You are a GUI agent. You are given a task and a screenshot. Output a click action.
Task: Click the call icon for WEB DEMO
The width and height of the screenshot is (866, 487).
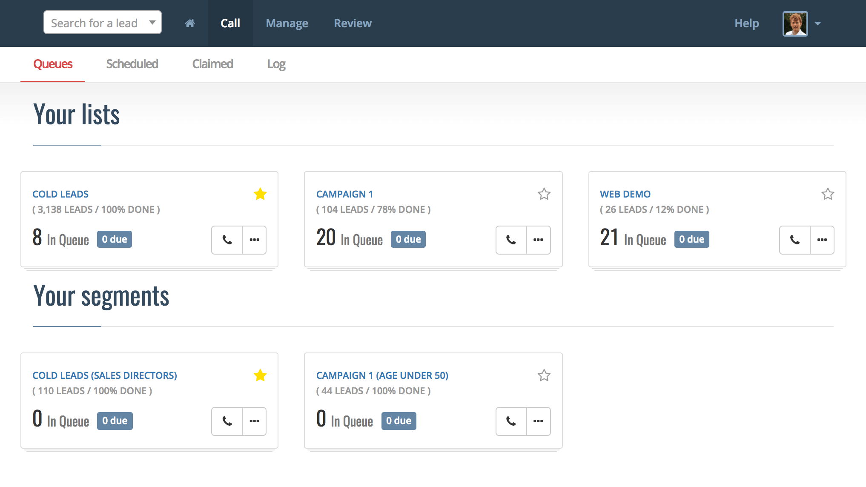pyautogui.click(x=794, y=238)
